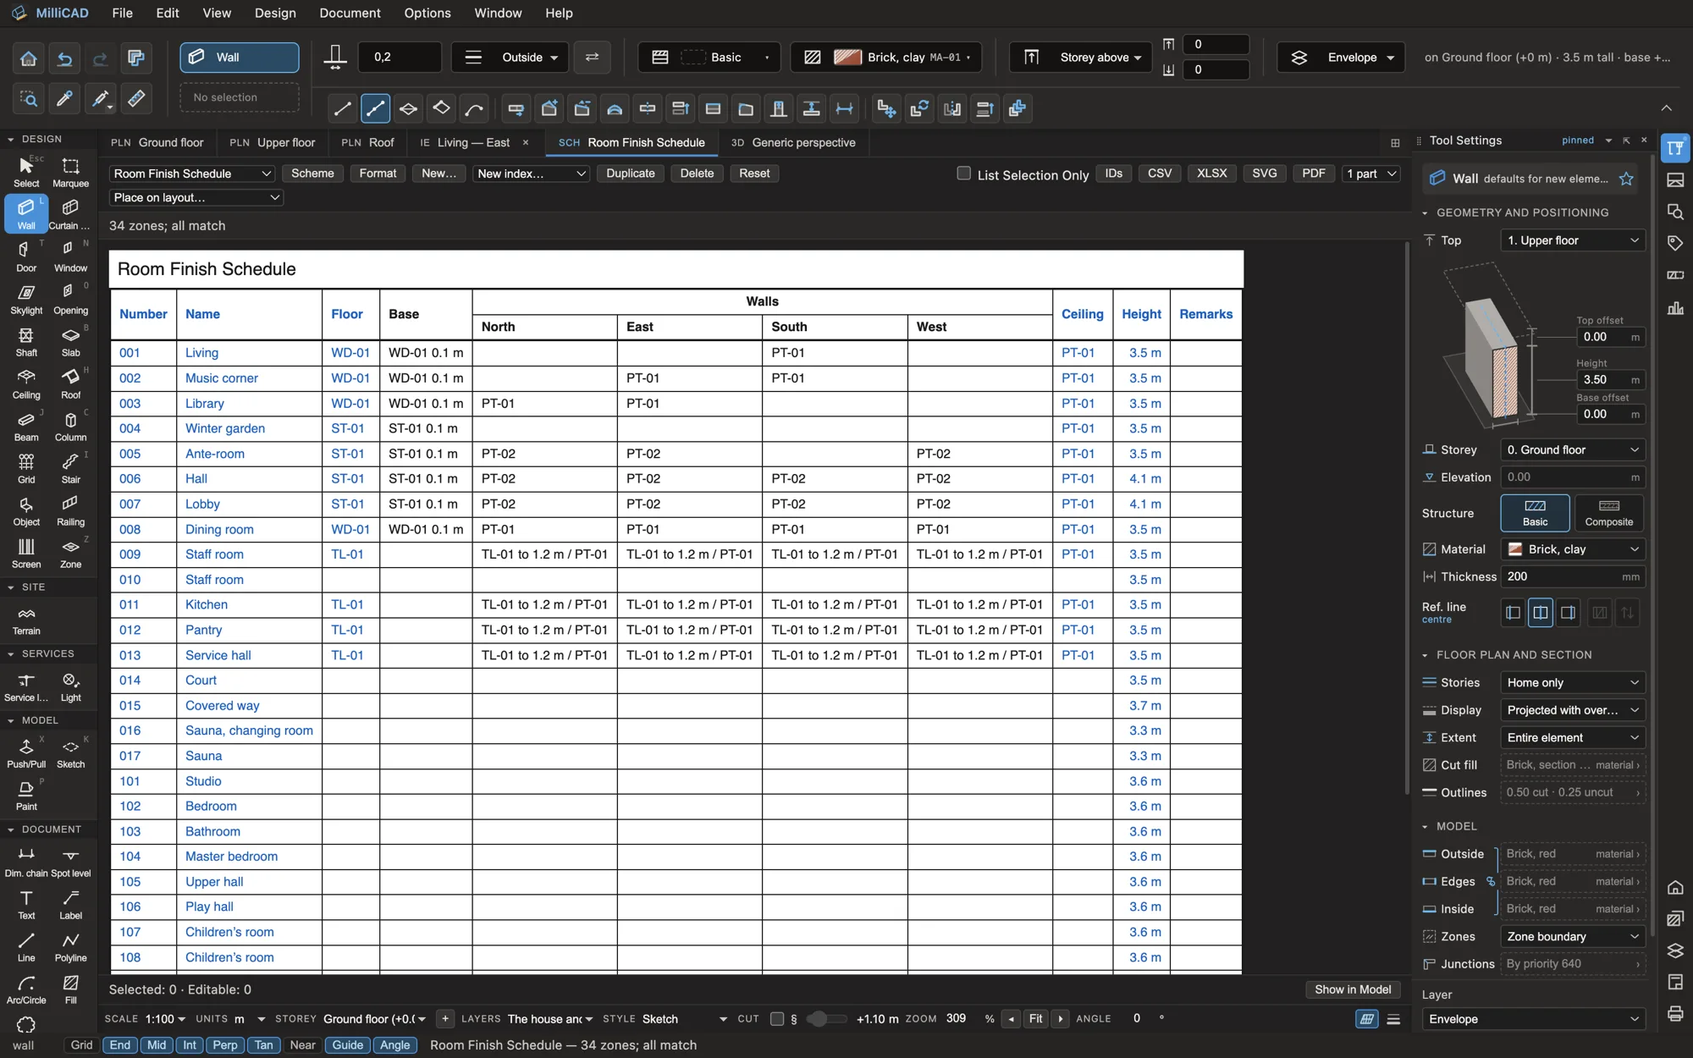Pick the Stair tool
Image resolution: width=1693 pixels, height=1058 pixels.
[70, 468]
